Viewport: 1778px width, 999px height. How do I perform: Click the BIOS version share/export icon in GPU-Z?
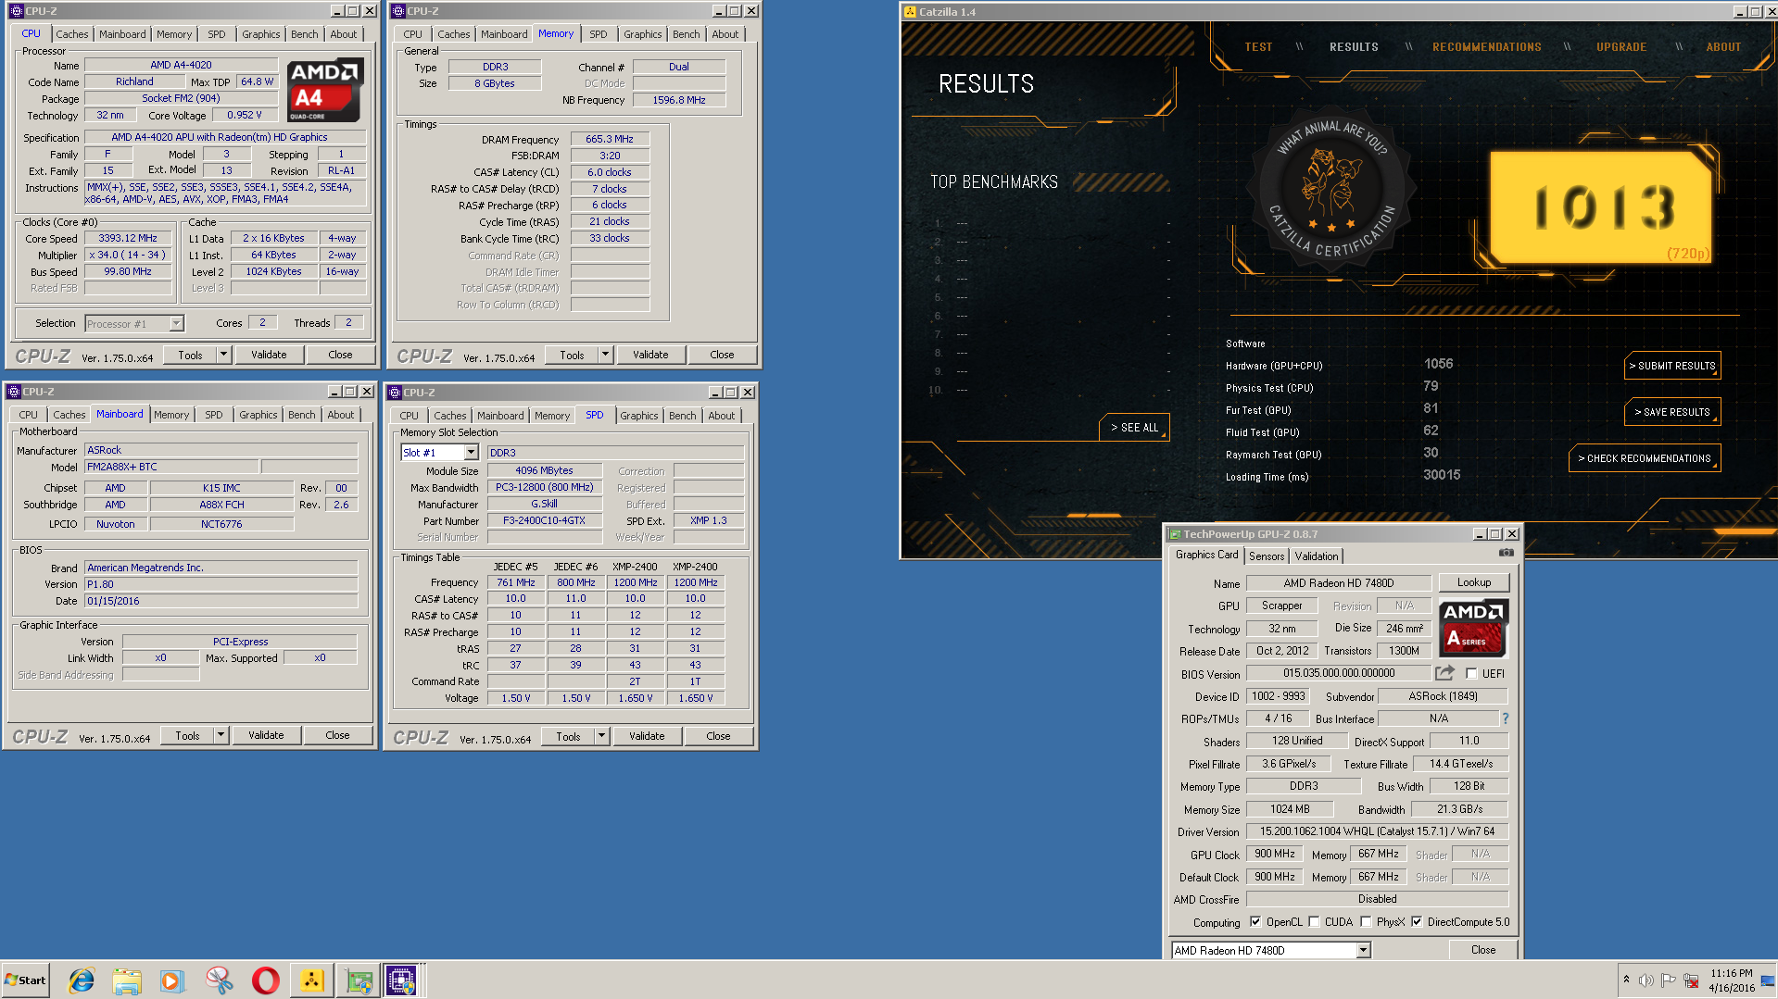(x=1444, y=673)
